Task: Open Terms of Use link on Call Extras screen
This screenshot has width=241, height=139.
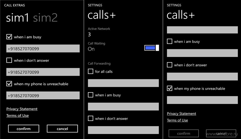Action: [x=18, y=115]
